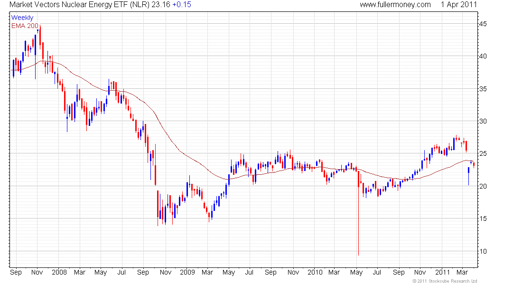
Task: Click the highest red candle near 45
Action: 40,36
